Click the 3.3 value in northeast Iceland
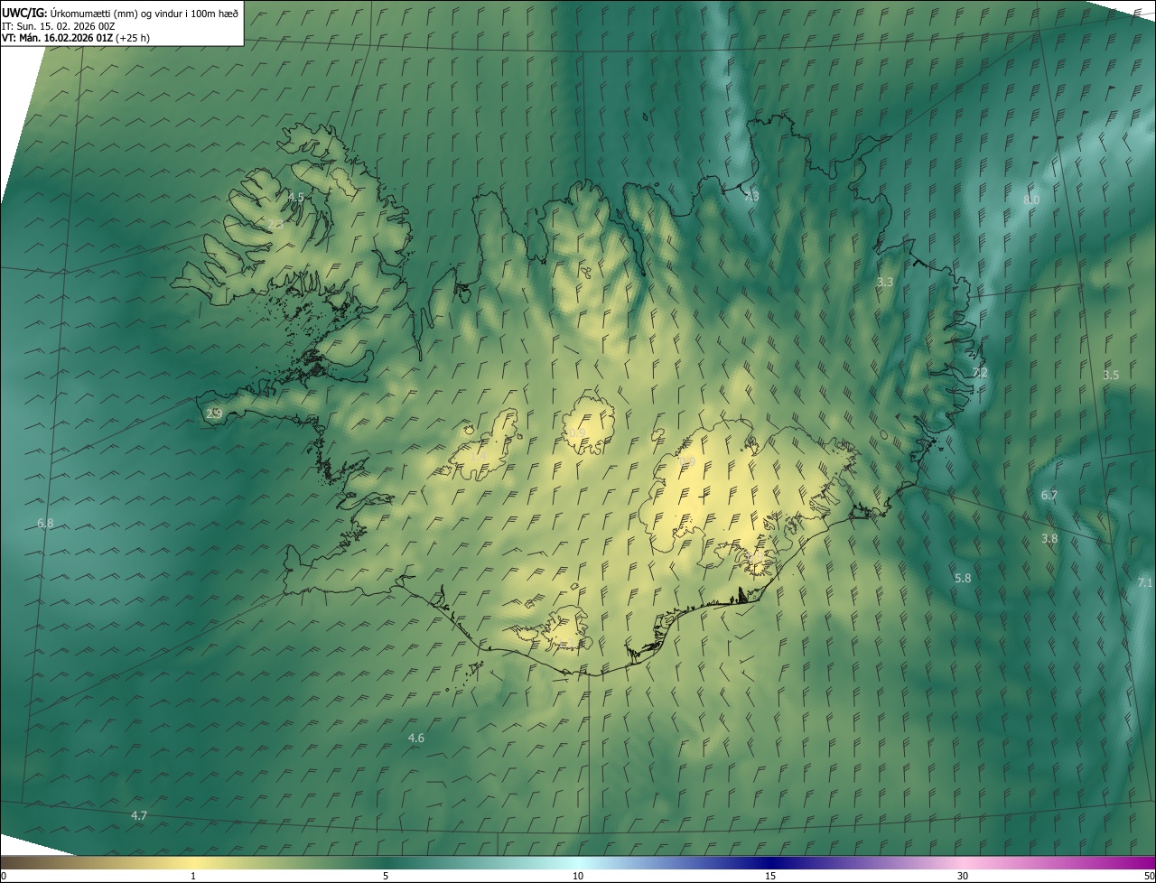The image size is (1156, 883). point(885,283)
